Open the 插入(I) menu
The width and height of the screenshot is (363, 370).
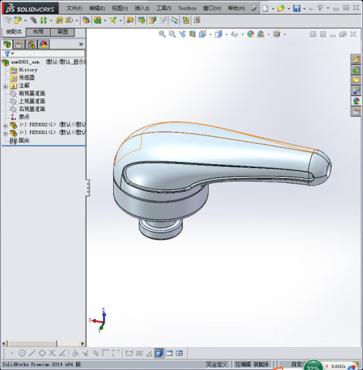(x=142, y=8)
